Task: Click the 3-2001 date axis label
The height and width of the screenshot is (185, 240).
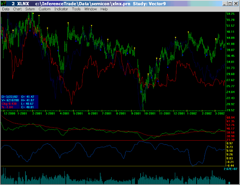Action: pyautogui.click(x=50, y=113)
